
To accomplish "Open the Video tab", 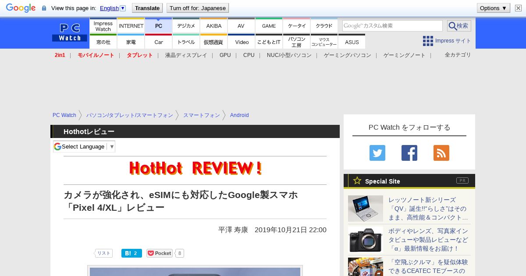I will [241, 42].
